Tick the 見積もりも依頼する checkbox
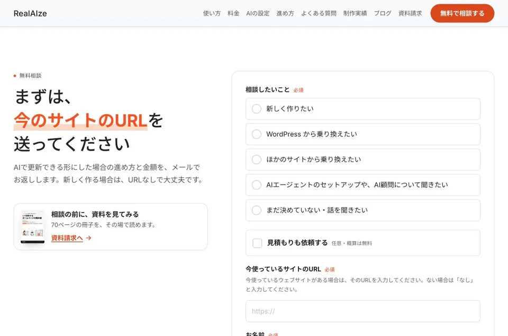508x336 pixels. tap(257, 243)
